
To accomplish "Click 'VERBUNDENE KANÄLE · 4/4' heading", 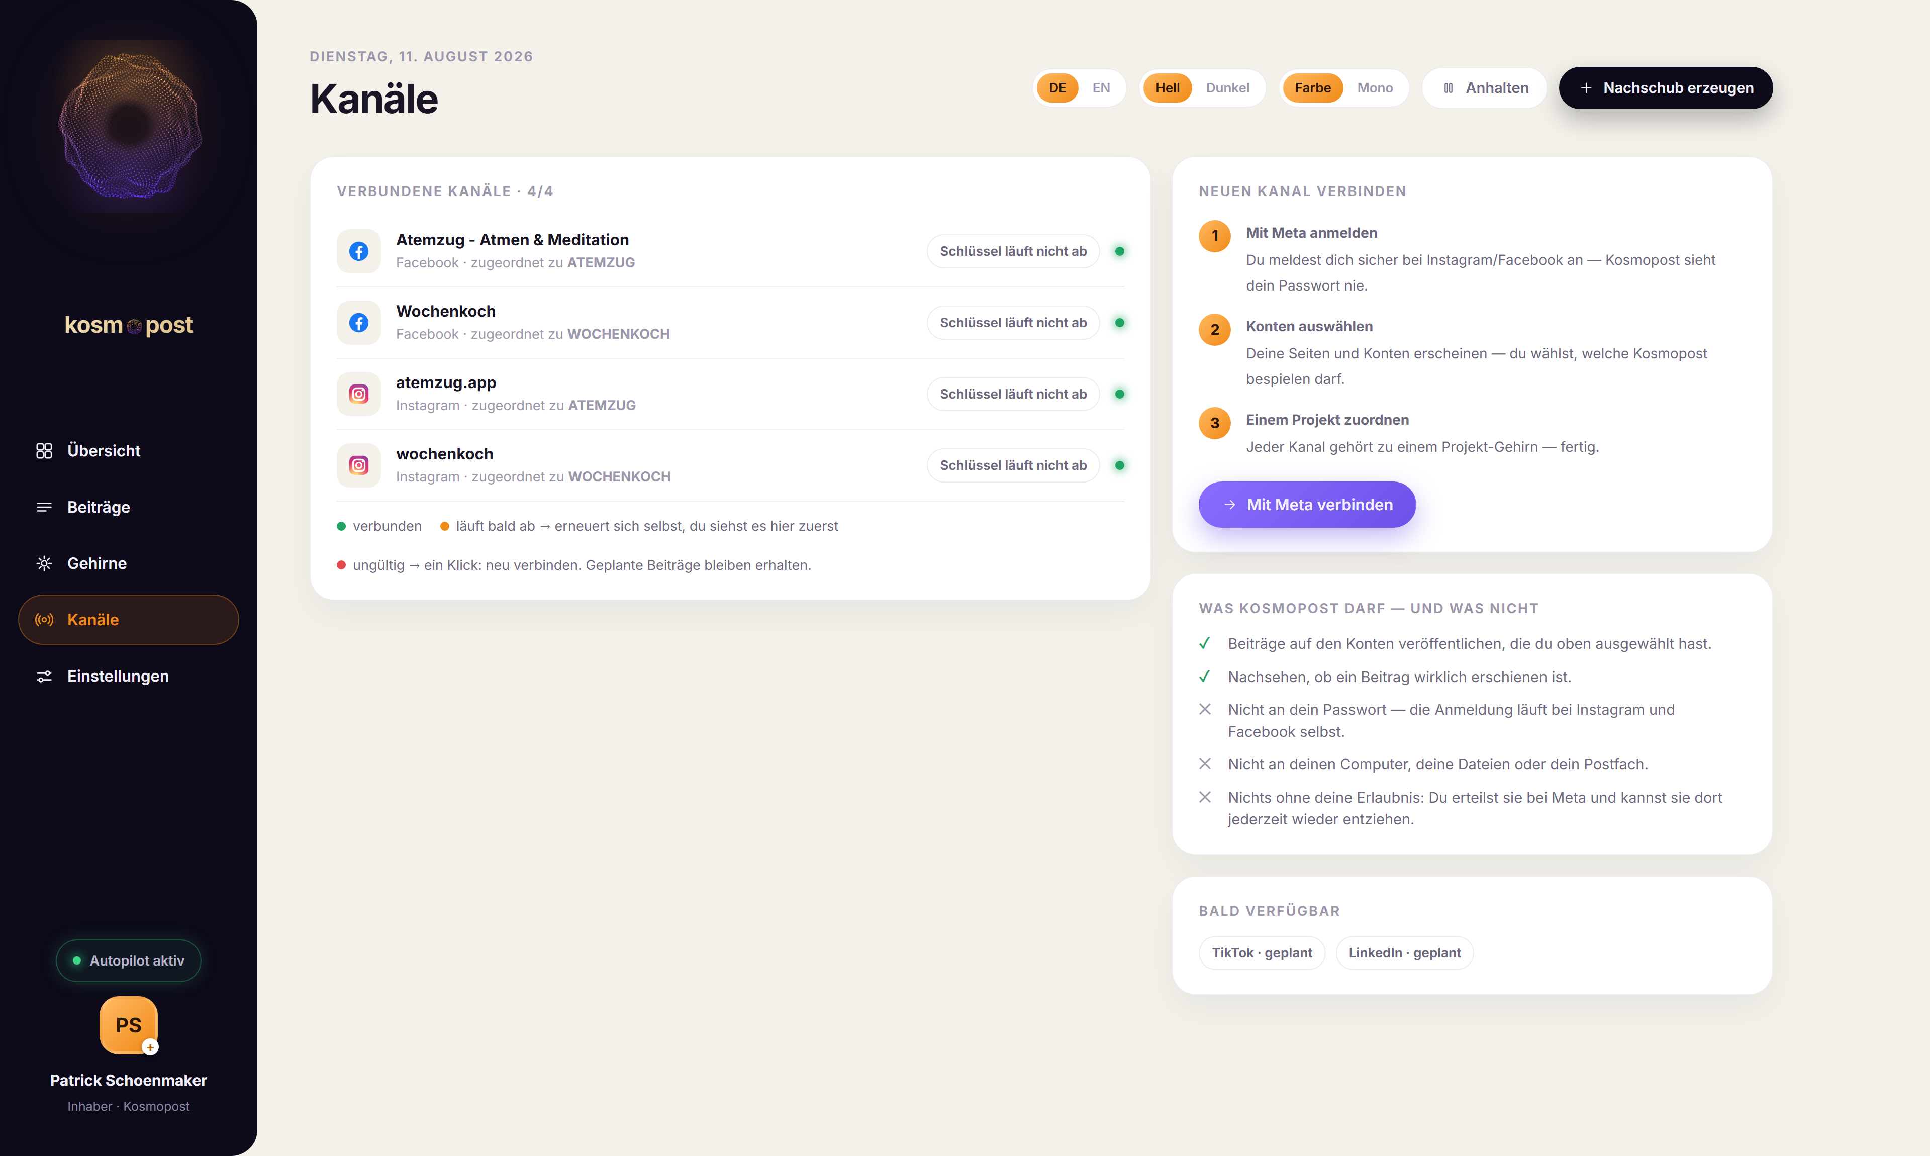I will coord(445,191).
